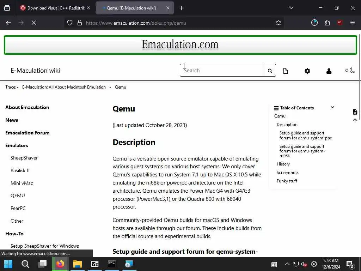Open Task View on taskbar
The width and height of the screenshot is (361, 271).
(x=42, y=264)
